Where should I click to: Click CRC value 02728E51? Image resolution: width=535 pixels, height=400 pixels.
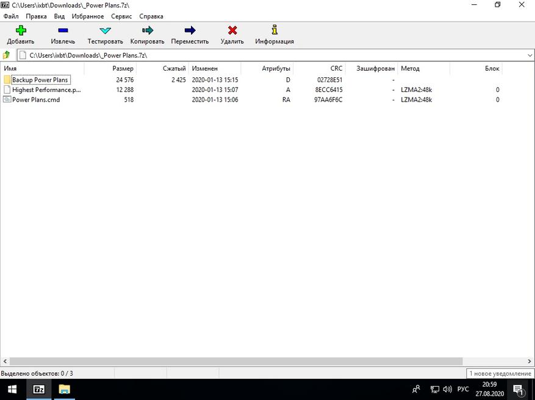point(329,80)
